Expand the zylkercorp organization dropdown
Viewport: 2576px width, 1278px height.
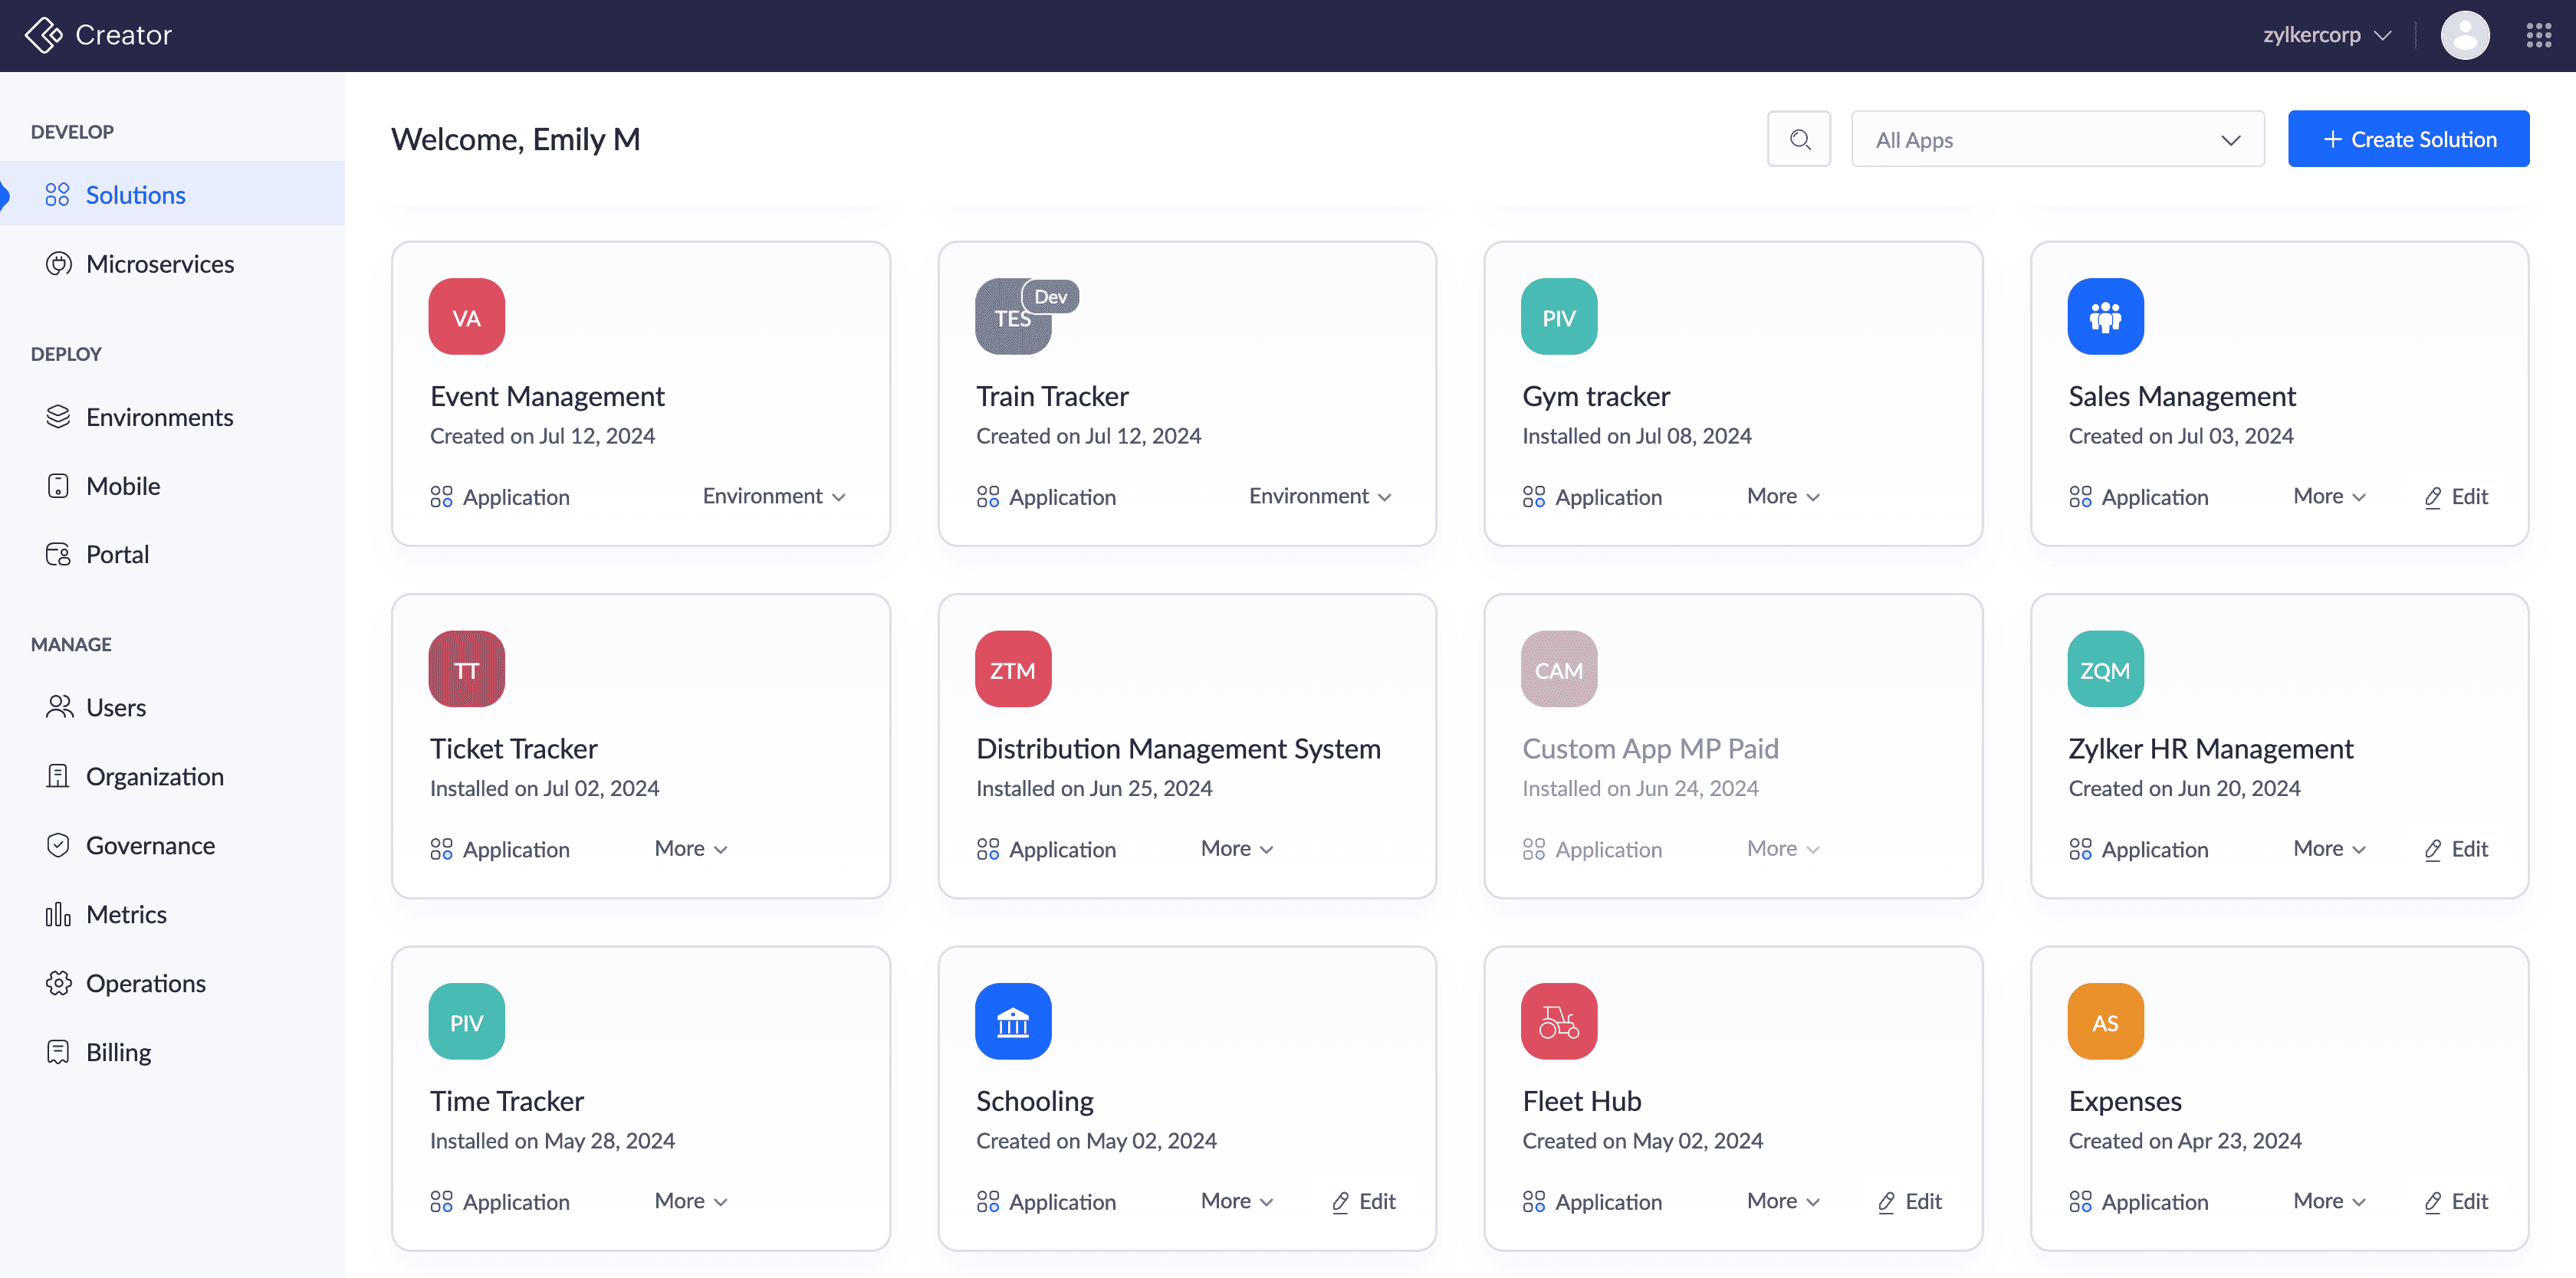[x=2326, y=35]
